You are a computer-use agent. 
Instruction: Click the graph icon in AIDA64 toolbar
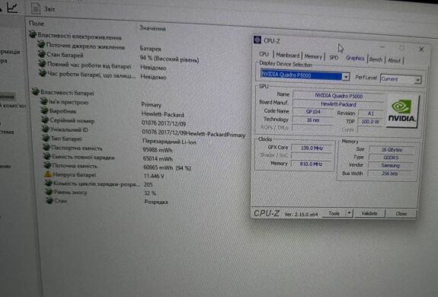tap(12, 8)
